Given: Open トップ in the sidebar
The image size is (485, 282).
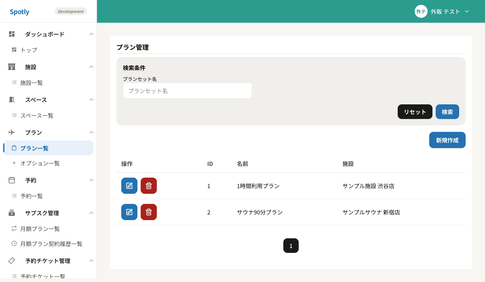Looking at the screenshot, I should [x=48, y=50].
